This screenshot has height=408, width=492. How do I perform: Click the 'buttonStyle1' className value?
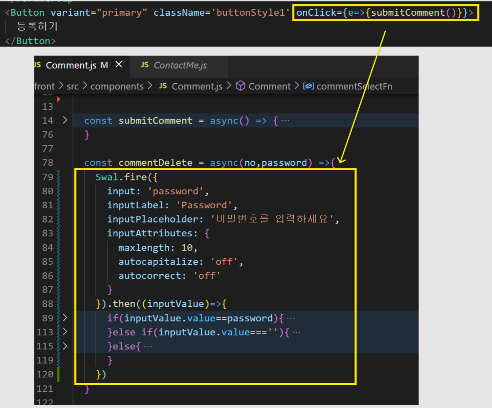click(x=251, y=13)
